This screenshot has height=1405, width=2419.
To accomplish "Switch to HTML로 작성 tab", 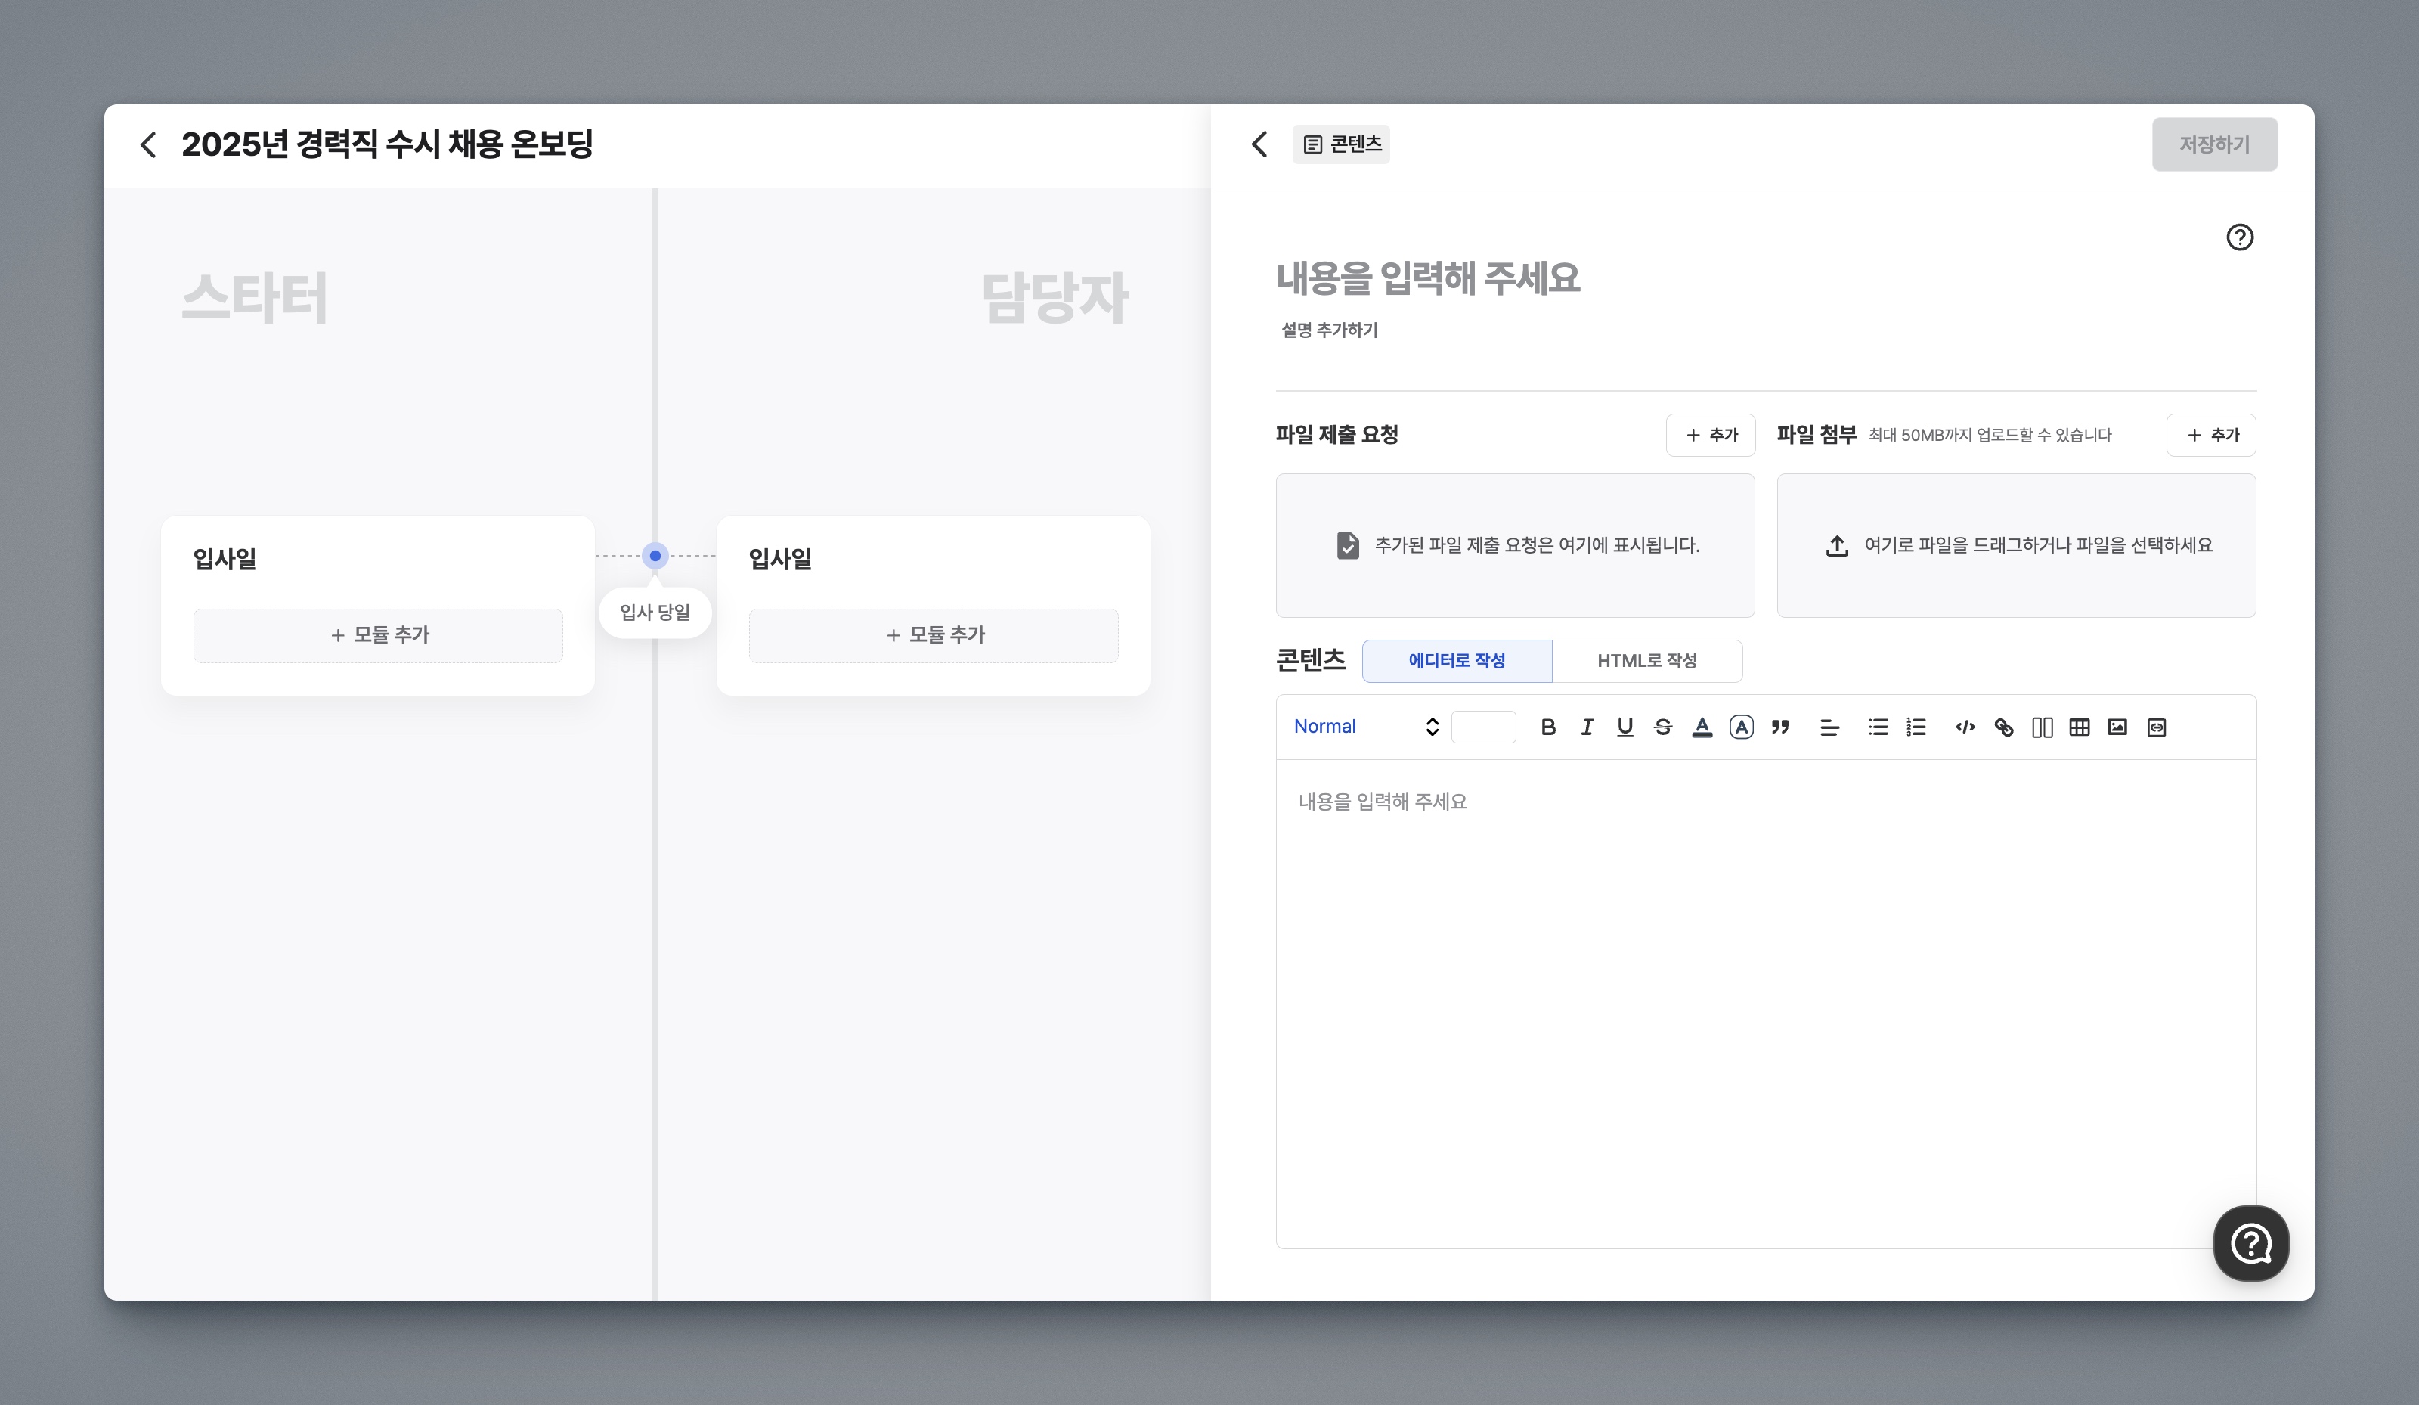I will (1646, 661).
